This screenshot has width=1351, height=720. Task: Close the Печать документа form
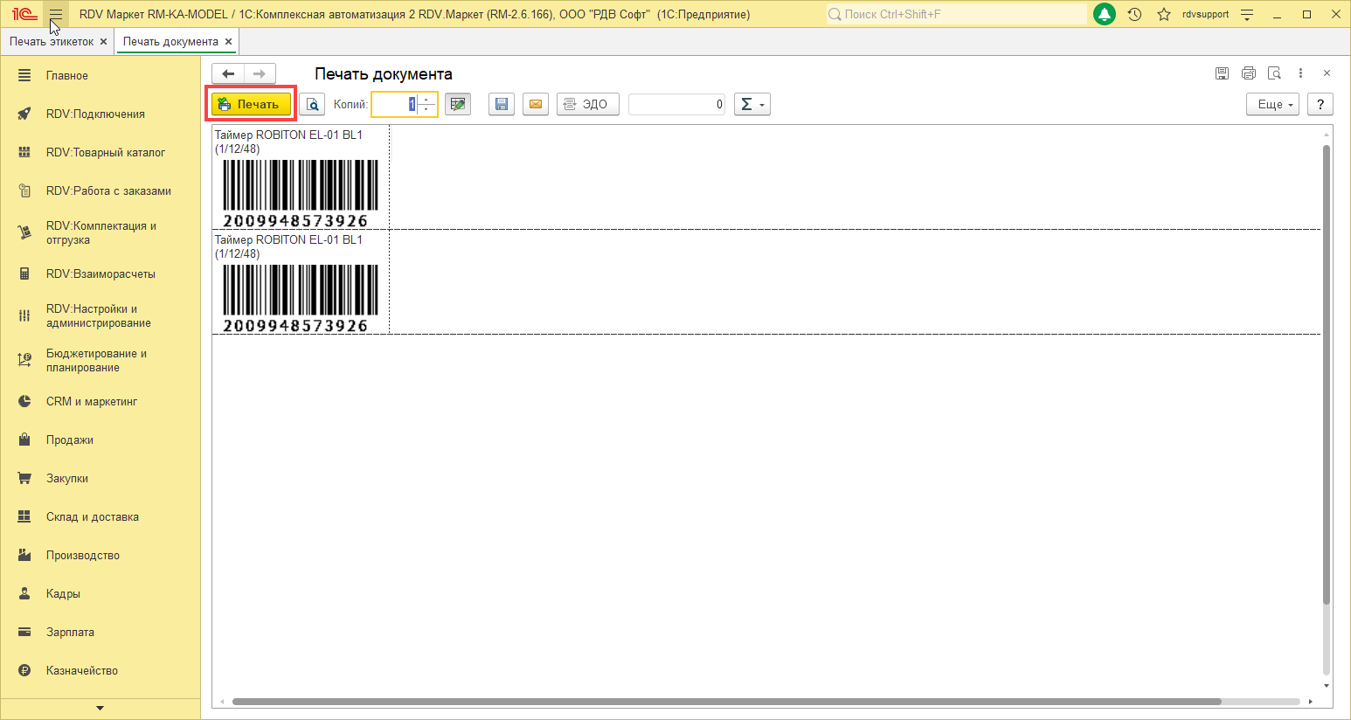coord(1327,73)
